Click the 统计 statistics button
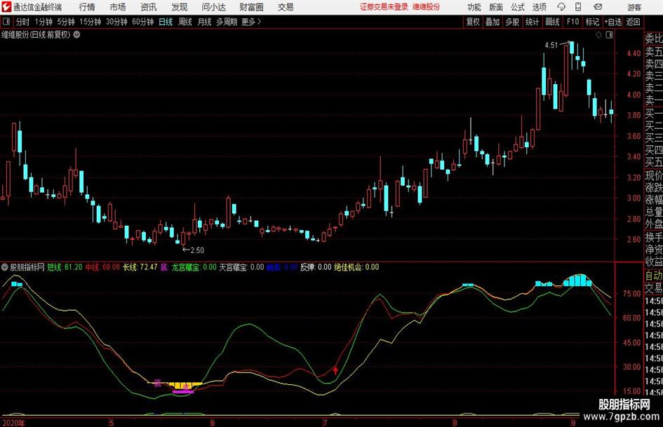Image resolution: width=663 pixels, height=427 pixels. (x=533, y=22)
